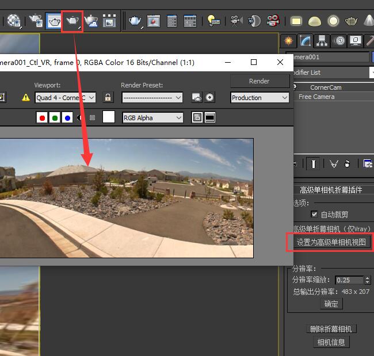Open the Render Setup teapot icon
This screenshot has width=374, height=356.
click(35, 21)
